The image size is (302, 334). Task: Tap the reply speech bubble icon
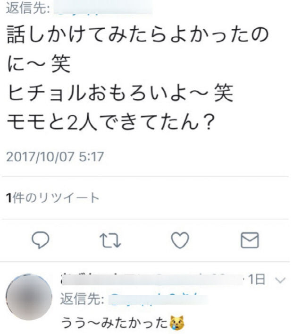(x=41, y=240)
